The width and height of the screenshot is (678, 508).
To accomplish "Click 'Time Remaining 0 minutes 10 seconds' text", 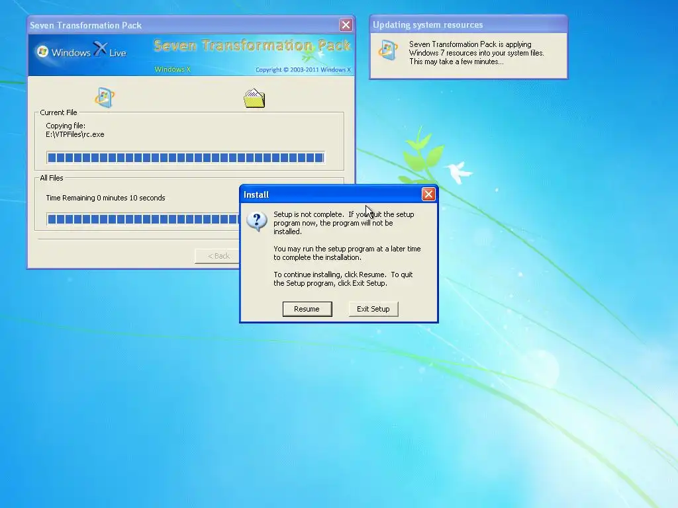I will coord(105,198).
